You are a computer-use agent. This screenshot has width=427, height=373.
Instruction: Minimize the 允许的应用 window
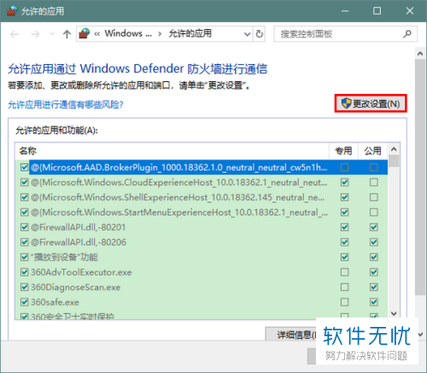click(x=345, y=11)
